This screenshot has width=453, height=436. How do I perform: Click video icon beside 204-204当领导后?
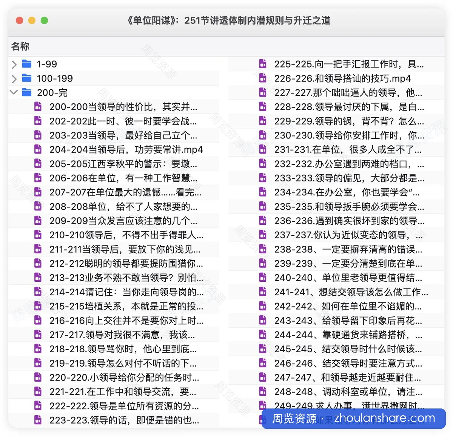pos(38,149)
